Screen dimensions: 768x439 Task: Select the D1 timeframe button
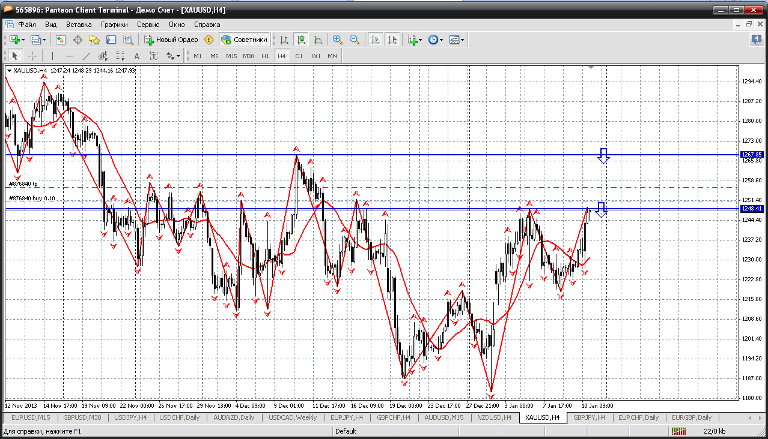click(x=299, y=56)
